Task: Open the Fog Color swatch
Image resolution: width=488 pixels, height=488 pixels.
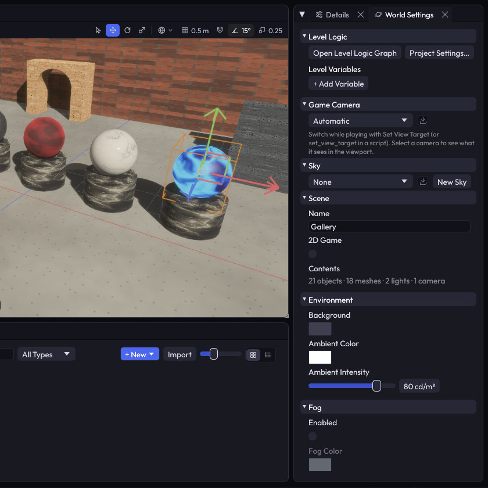Action: click(320, 465)
